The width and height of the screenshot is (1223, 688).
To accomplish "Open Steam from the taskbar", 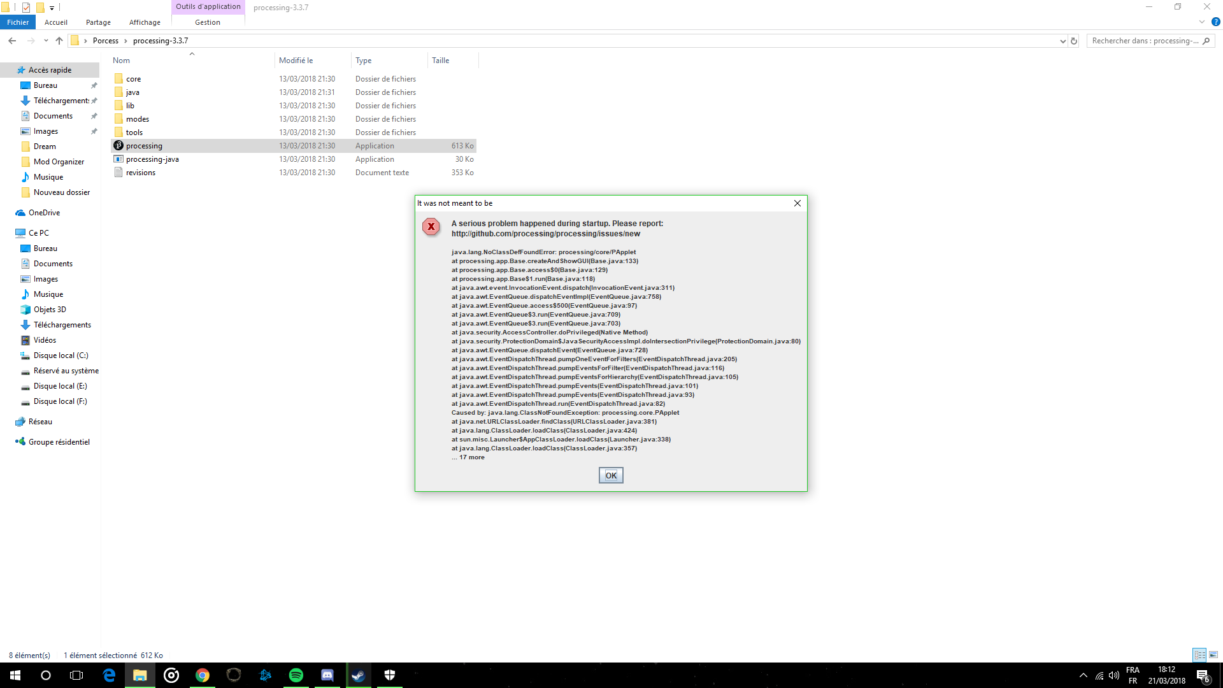I will [358, 675].
